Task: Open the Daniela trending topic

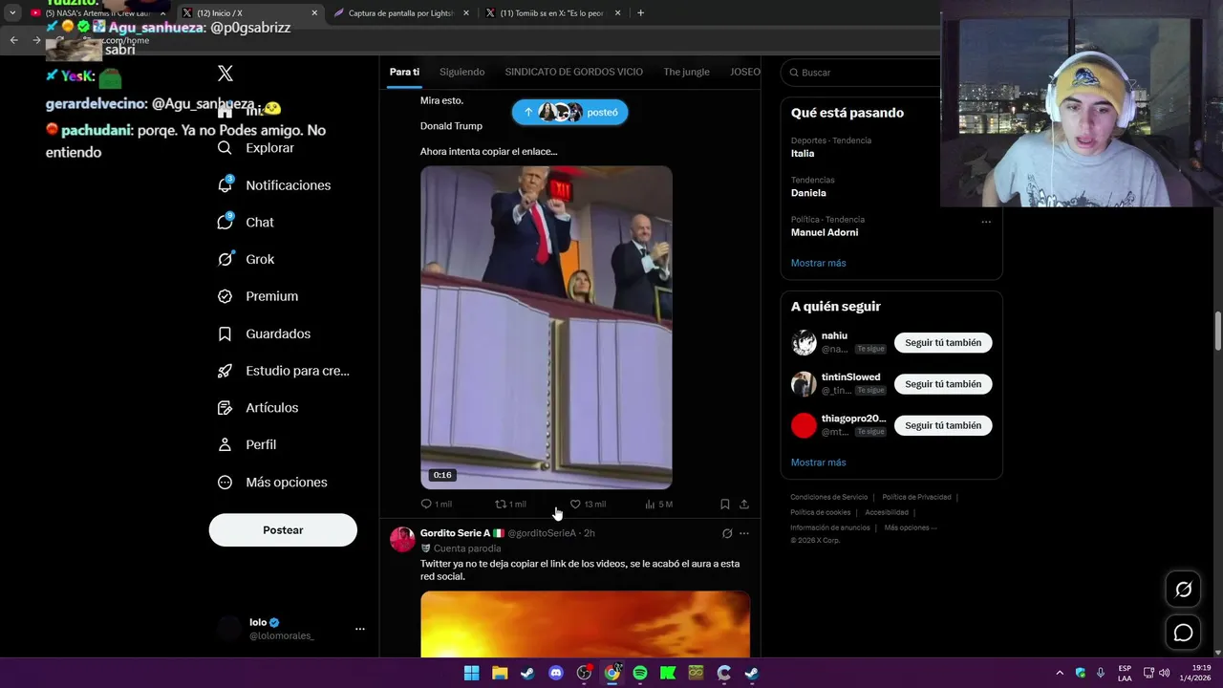Action: [809, 193]
